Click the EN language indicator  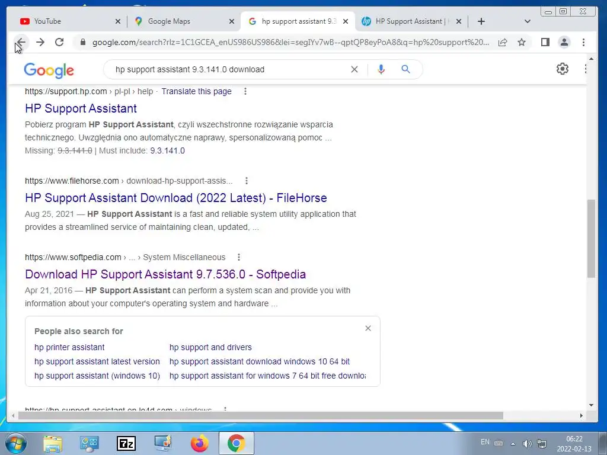[485, 442]
